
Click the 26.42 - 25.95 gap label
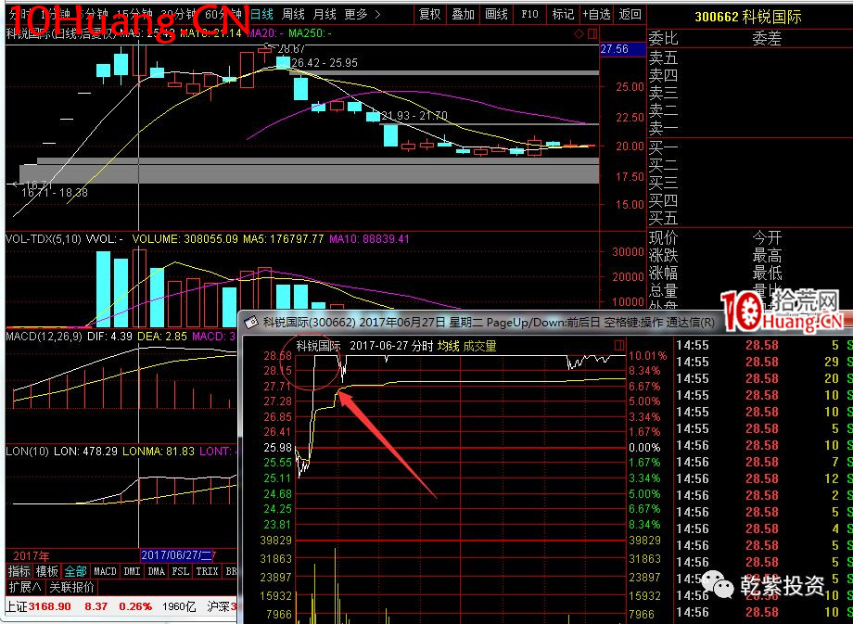325,63
